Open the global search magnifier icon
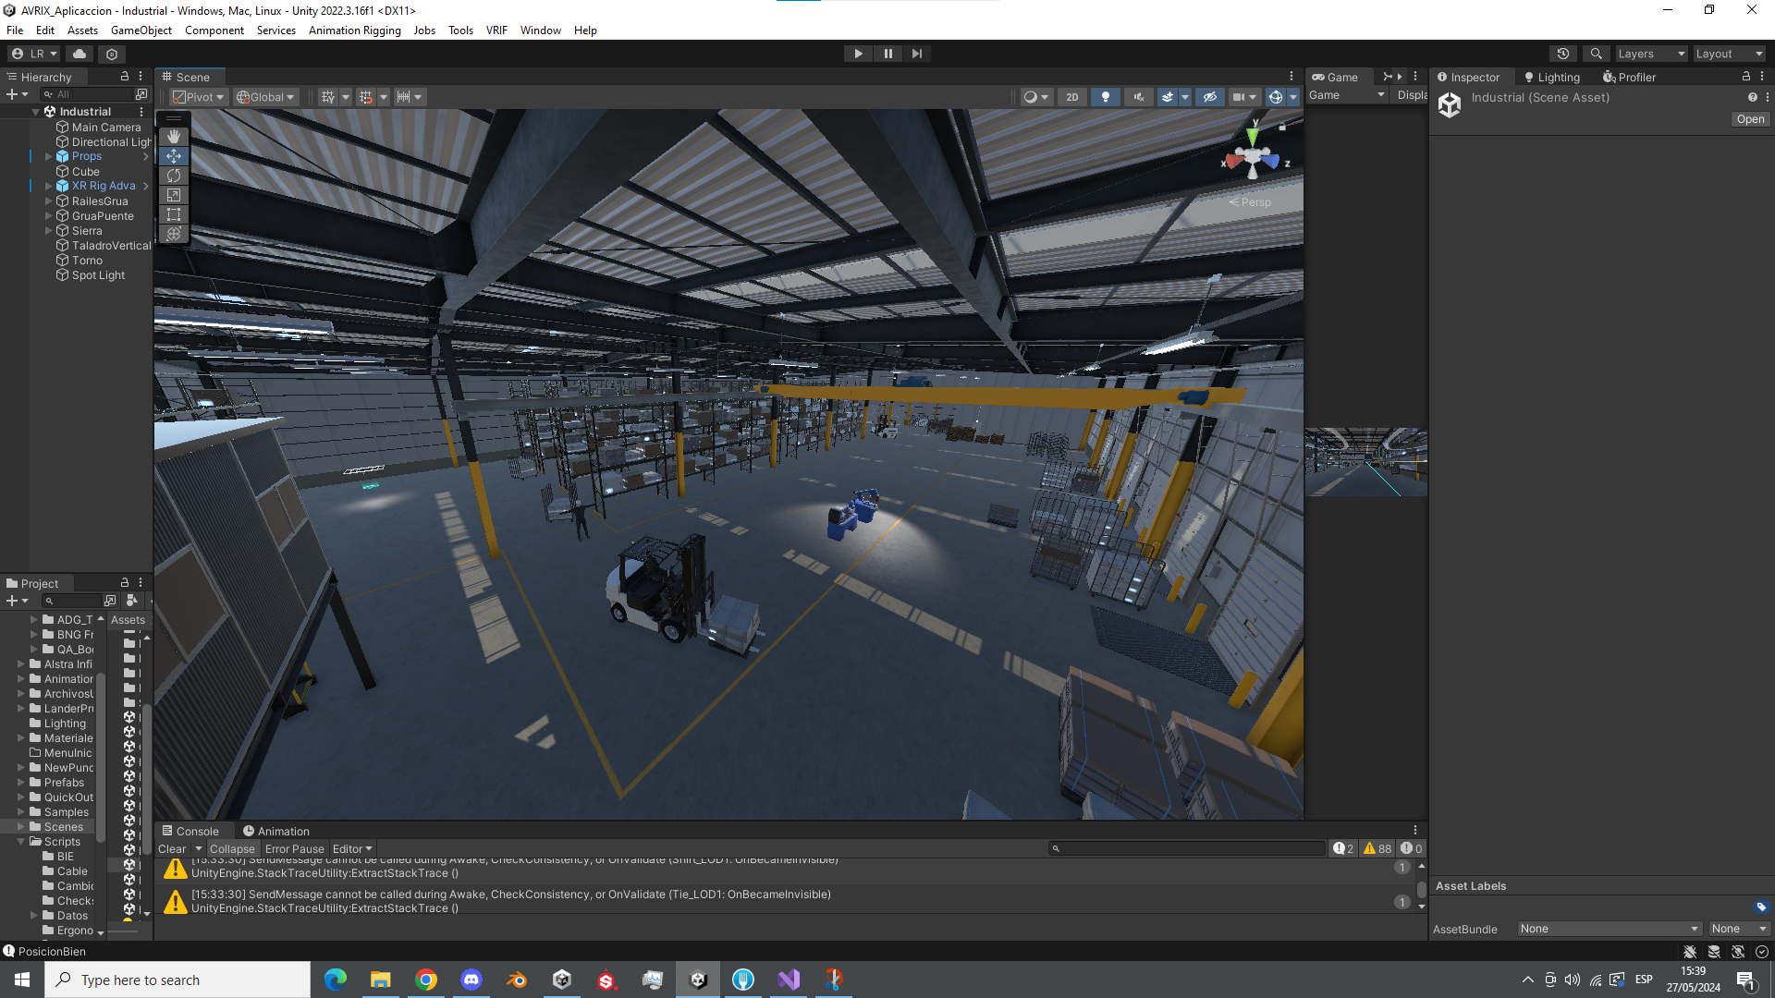Screen dimensions: 1775x998 [x=1596, y=54]
